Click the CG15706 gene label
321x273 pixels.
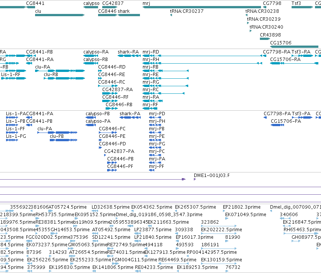[x=281, y=43]
